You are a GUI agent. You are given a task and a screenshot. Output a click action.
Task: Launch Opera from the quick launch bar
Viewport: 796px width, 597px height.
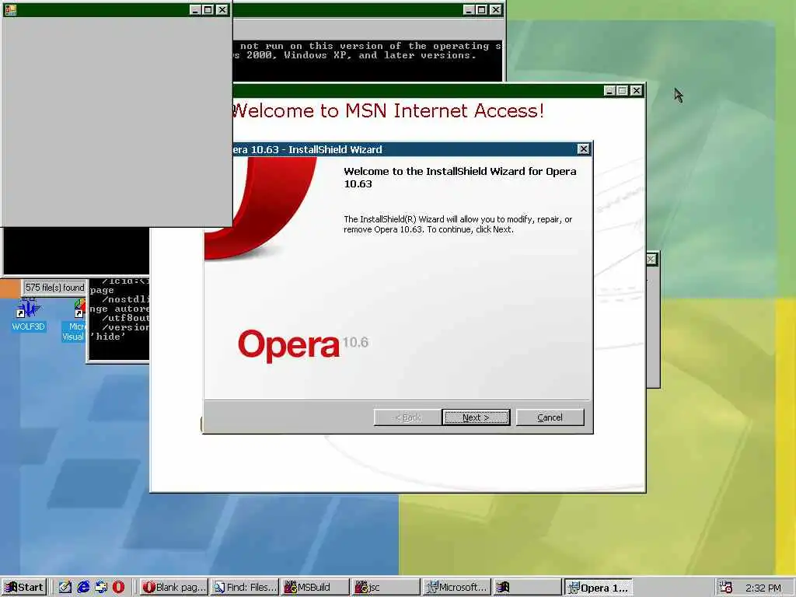click(118, 587)
